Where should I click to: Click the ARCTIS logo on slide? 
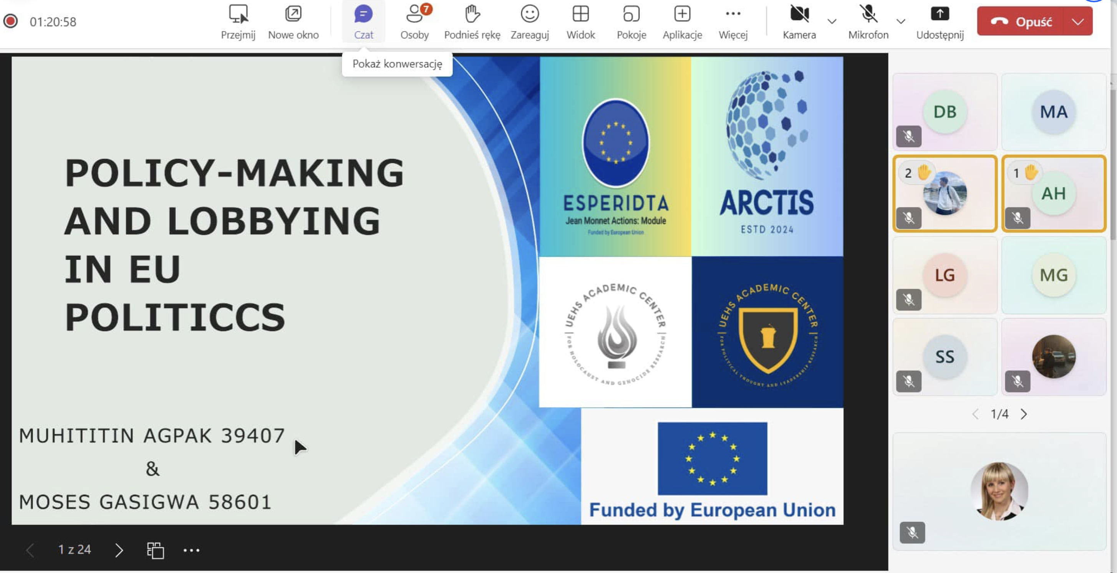(767, 157)
